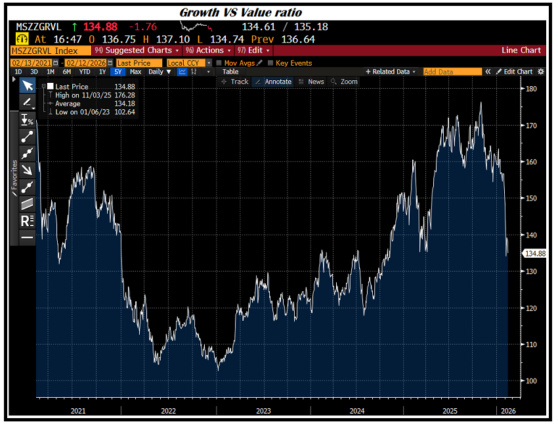Select the parallel channel drawing tool
Image resolution: width=558 pixels, height=426 pixels.
(x=28, y=204)
